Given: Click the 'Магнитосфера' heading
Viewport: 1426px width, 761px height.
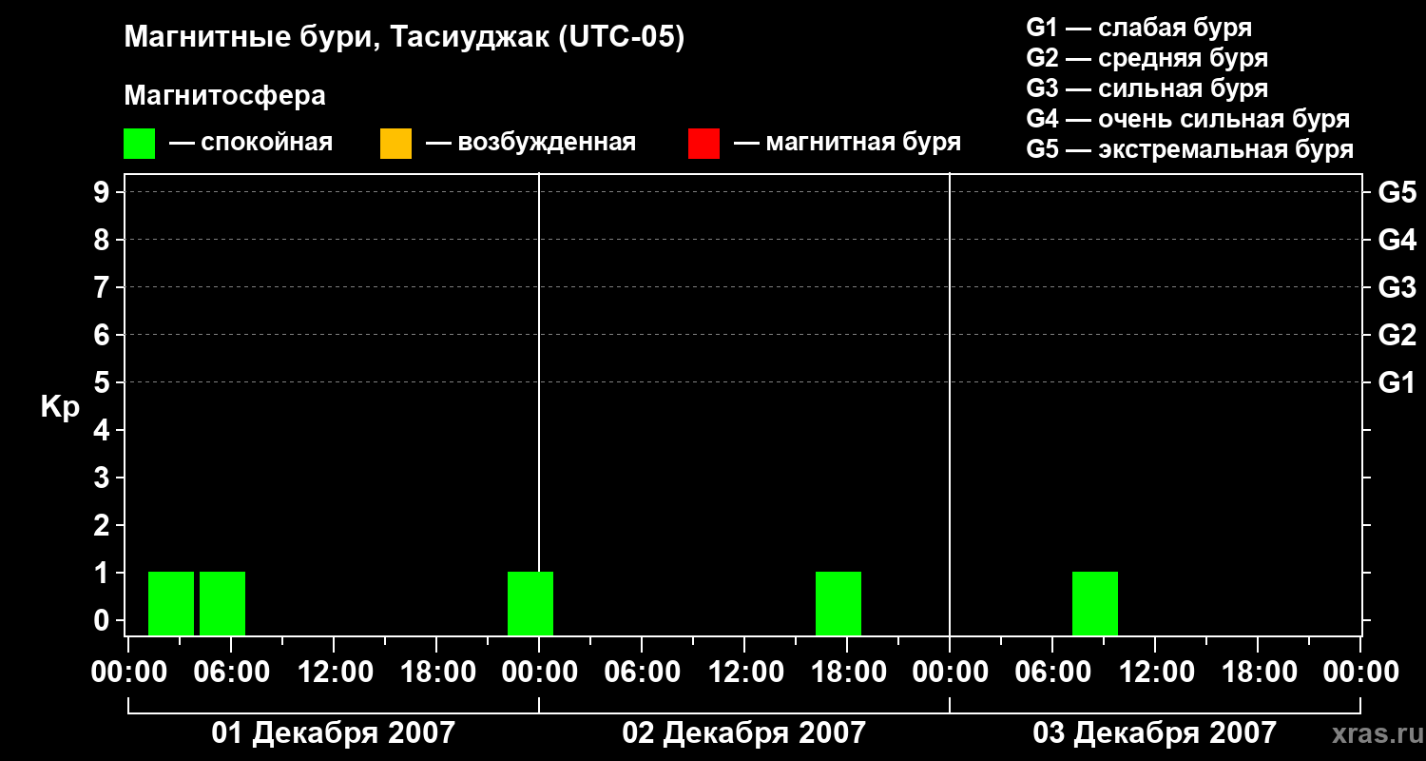Looking at the screenshot, I should pos(224,96).
